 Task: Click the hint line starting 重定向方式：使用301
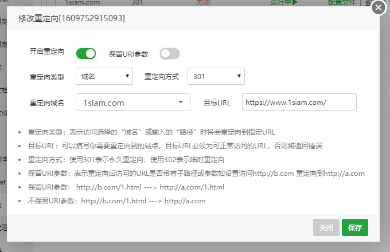(126, 159)
